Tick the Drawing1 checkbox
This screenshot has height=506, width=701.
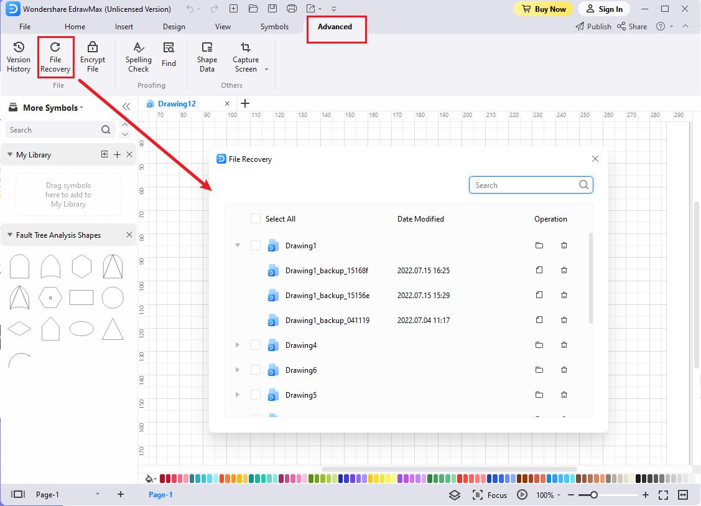coord(255,245)
